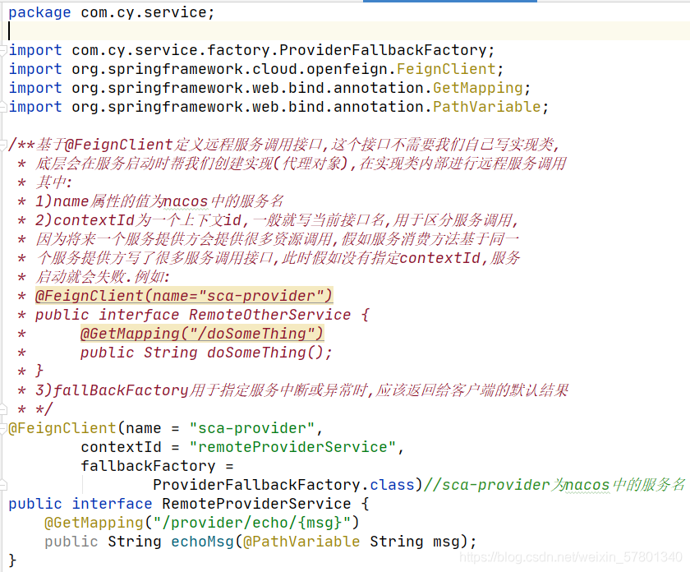Fold the @FeignClient annotation block
This screenshot has width=690, height=572.
point(5,428)
